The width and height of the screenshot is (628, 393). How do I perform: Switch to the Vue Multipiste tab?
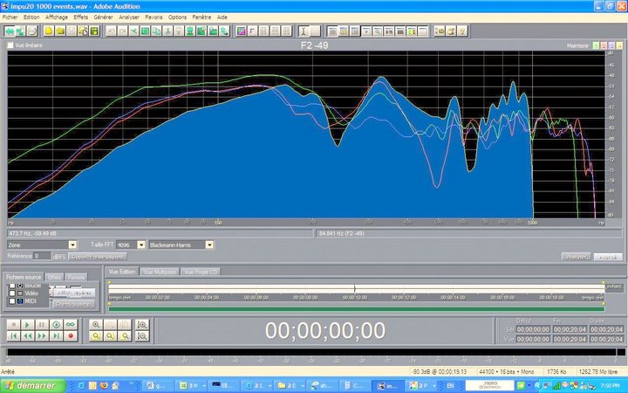pyautogui.click(x=160, y=272)
